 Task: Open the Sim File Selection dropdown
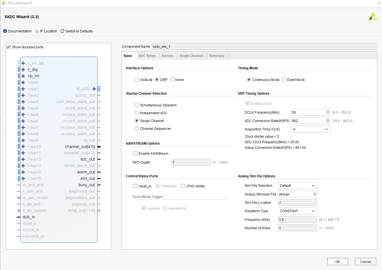pyautogui.click(x=298, y=185)
